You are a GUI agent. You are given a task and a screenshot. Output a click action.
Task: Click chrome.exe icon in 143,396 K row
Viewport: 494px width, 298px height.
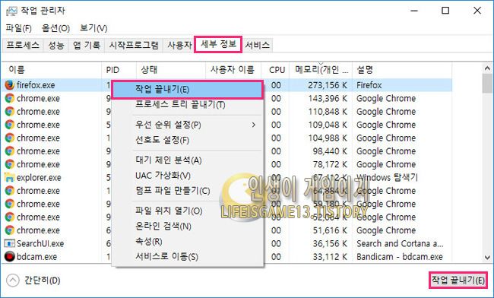[9, 98]
